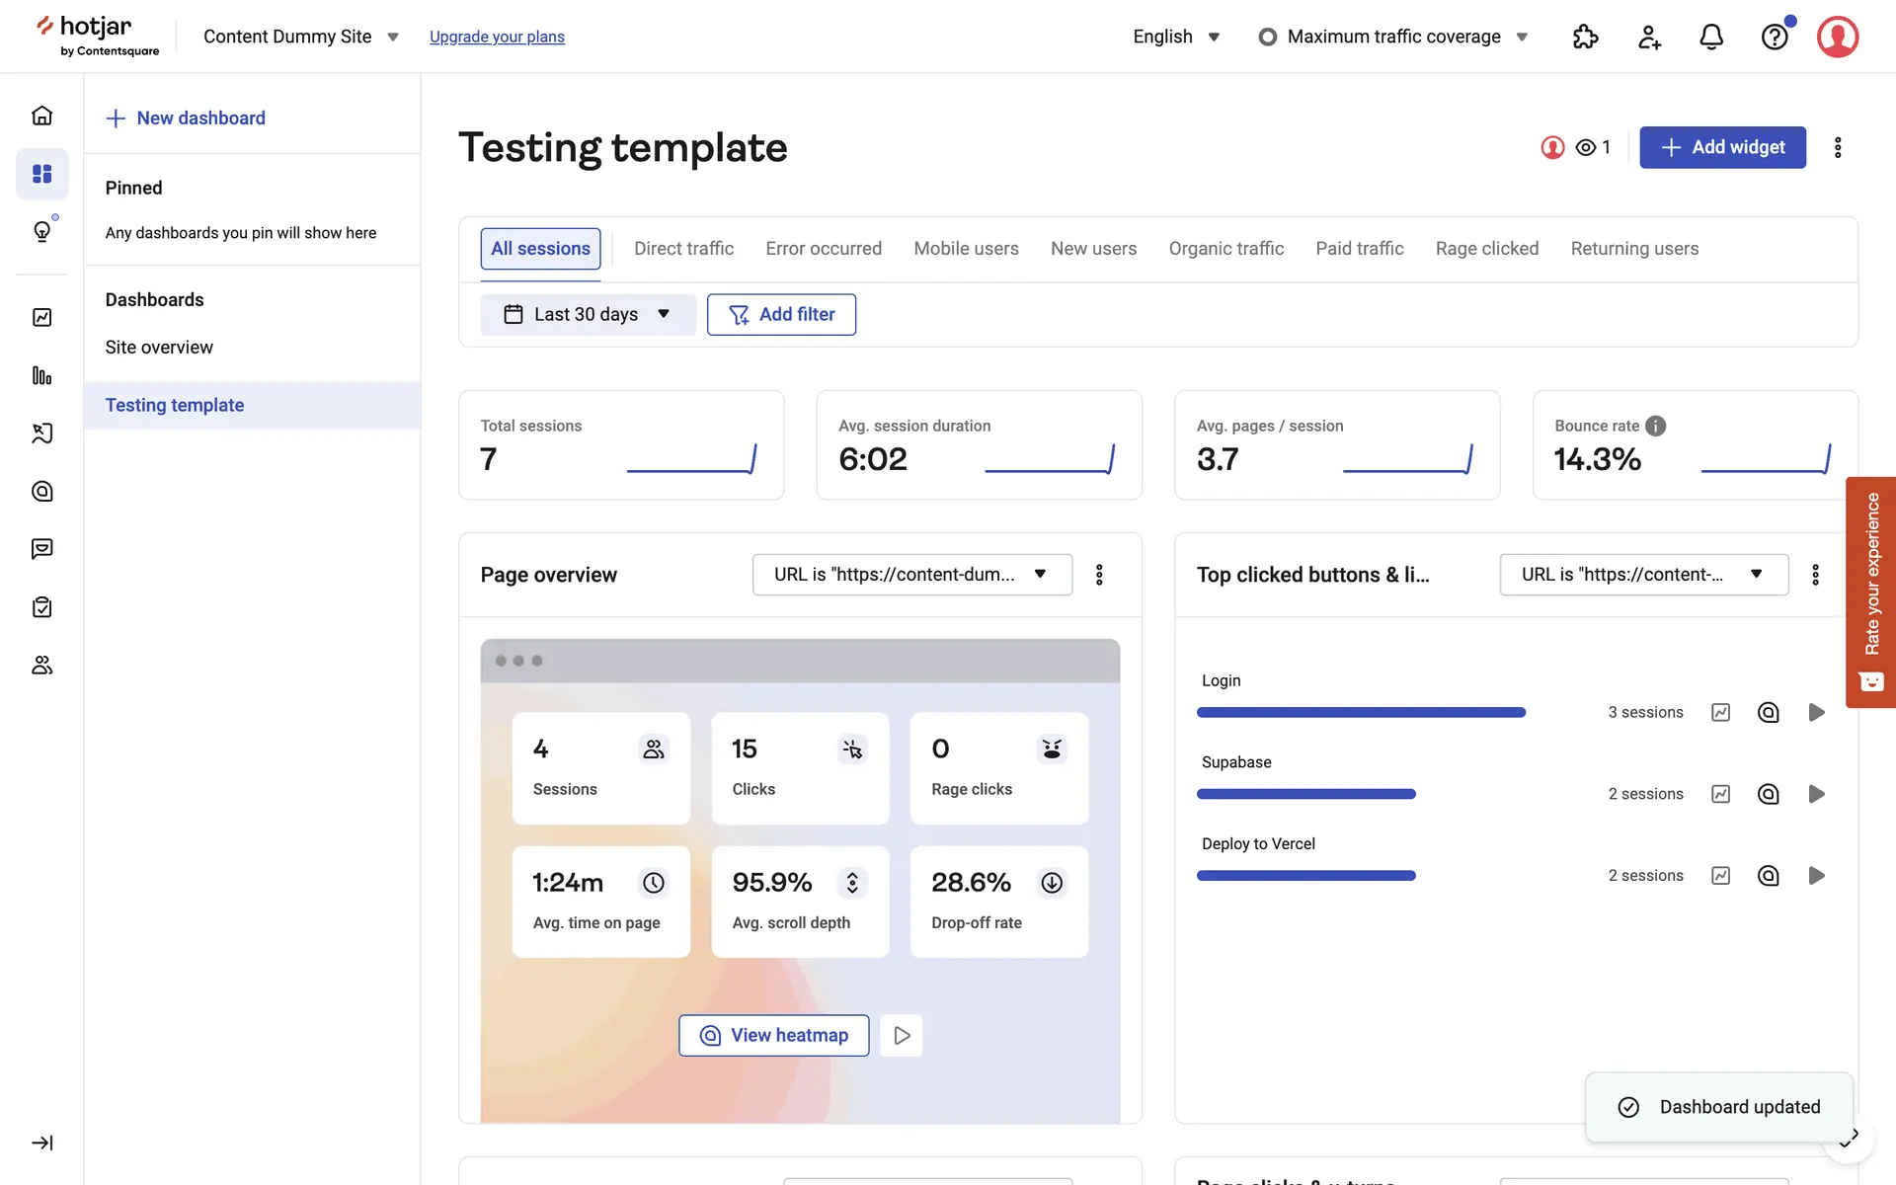Play recordings for Supabase row
The height and width of the screenshot is (1185, 1896).
click(x=1816, y=794)
